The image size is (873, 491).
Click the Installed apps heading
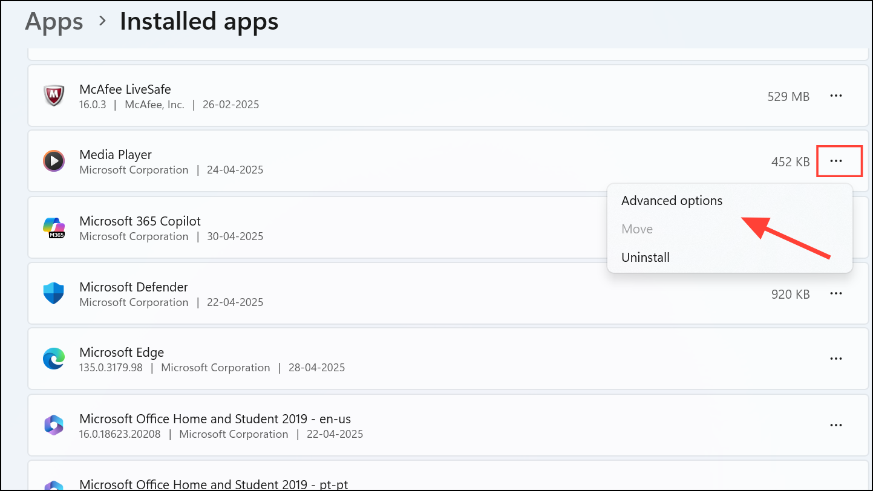point(199,22)
